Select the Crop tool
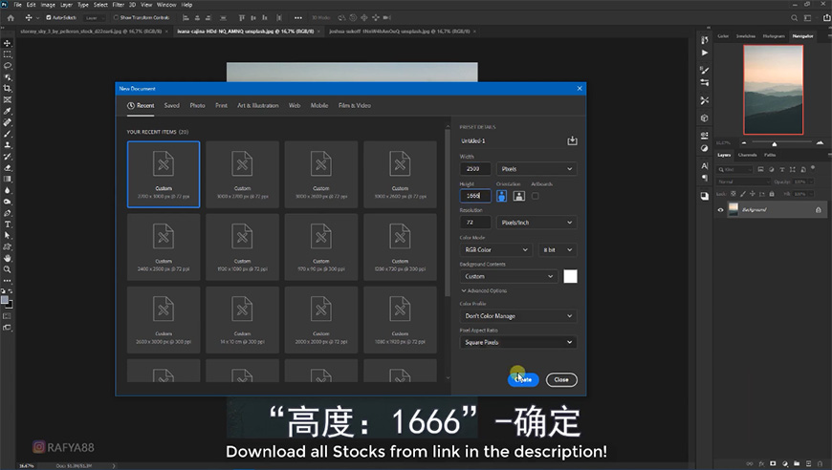The width and height of the screenshot is (832, 470). pyautogui.click(x=8, y=89)
